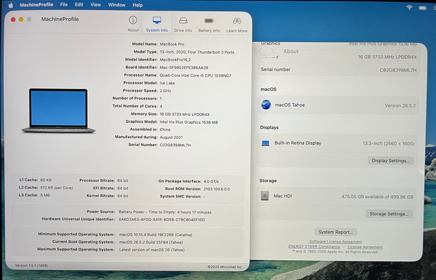
Task: Click the 2 GHz processor speed value
Action: point(165,91)
